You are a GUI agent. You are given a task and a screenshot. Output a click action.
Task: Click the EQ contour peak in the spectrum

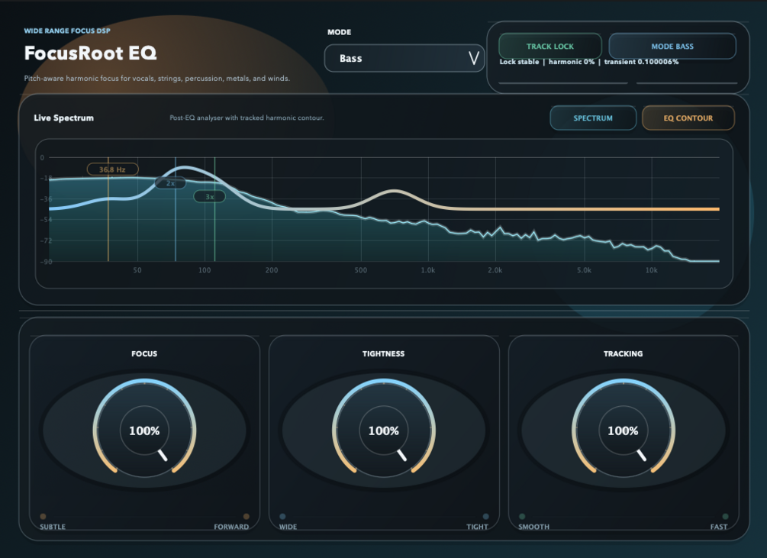(184, 168)
